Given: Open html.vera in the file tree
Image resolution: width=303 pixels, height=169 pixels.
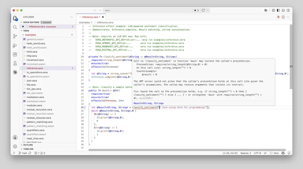Looking at the screenshot, I should coord(32,52).
